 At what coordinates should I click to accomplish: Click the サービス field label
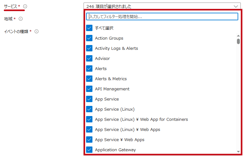click(x=10, y=6)
